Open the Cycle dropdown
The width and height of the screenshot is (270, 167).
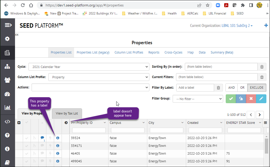click(x=89, y=67)
